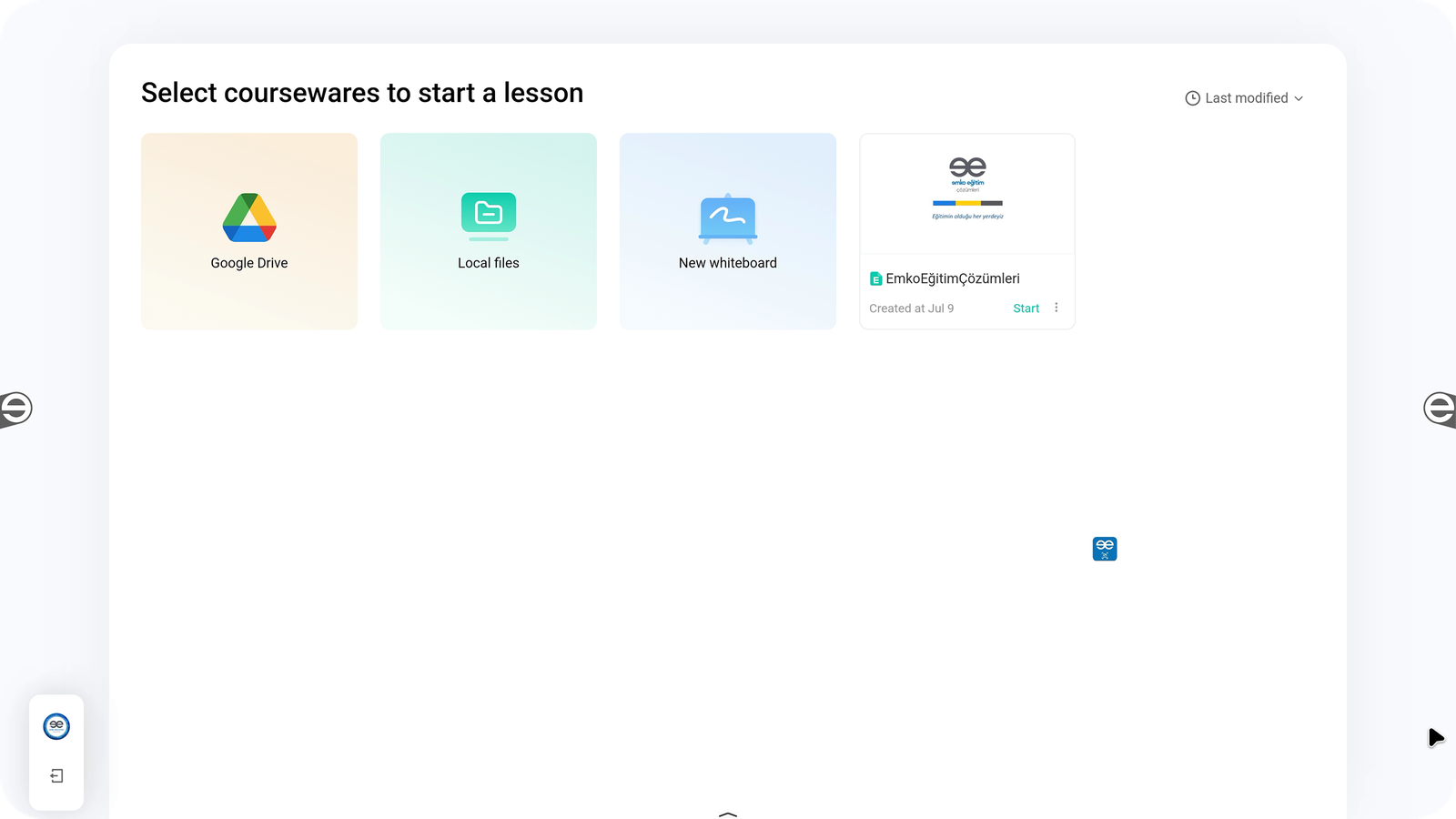This screenshot has width=1456, height=819.
Task: Open three-dot menu for EmkoEğitimÇözümleri
Action: click(1056, 308)
